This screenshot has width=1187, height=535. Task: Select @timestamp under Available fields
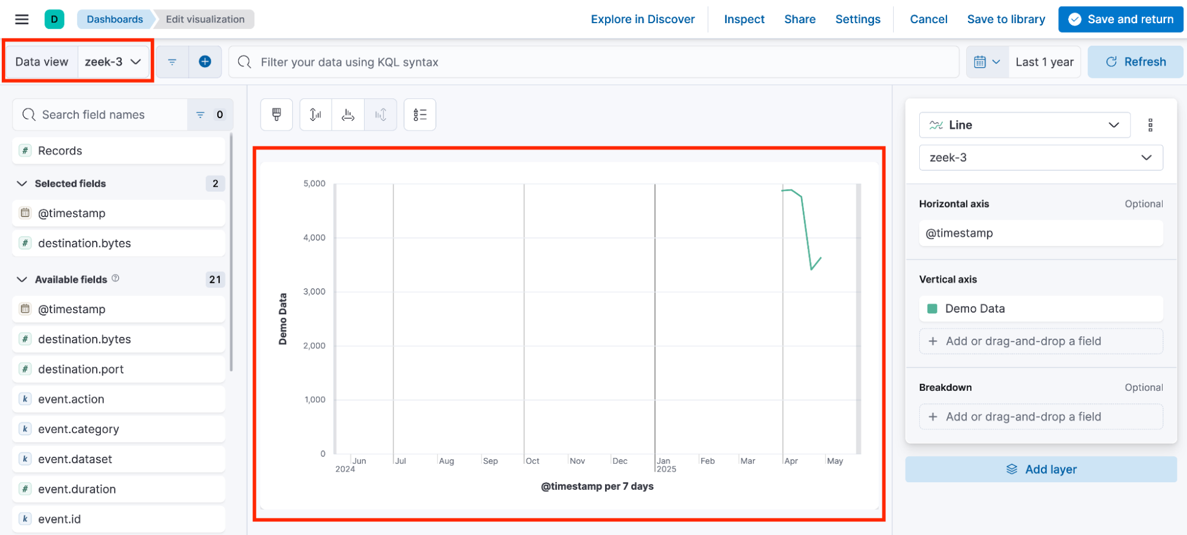point(119,309)
